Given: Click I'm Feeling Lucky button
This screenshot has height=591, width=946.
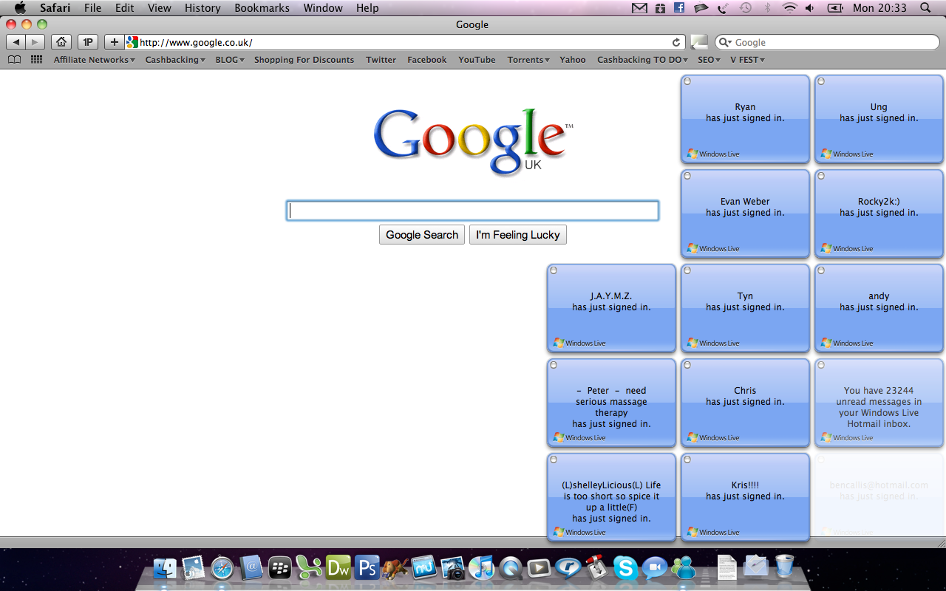Looking at the screenshot, I should 518,235.
